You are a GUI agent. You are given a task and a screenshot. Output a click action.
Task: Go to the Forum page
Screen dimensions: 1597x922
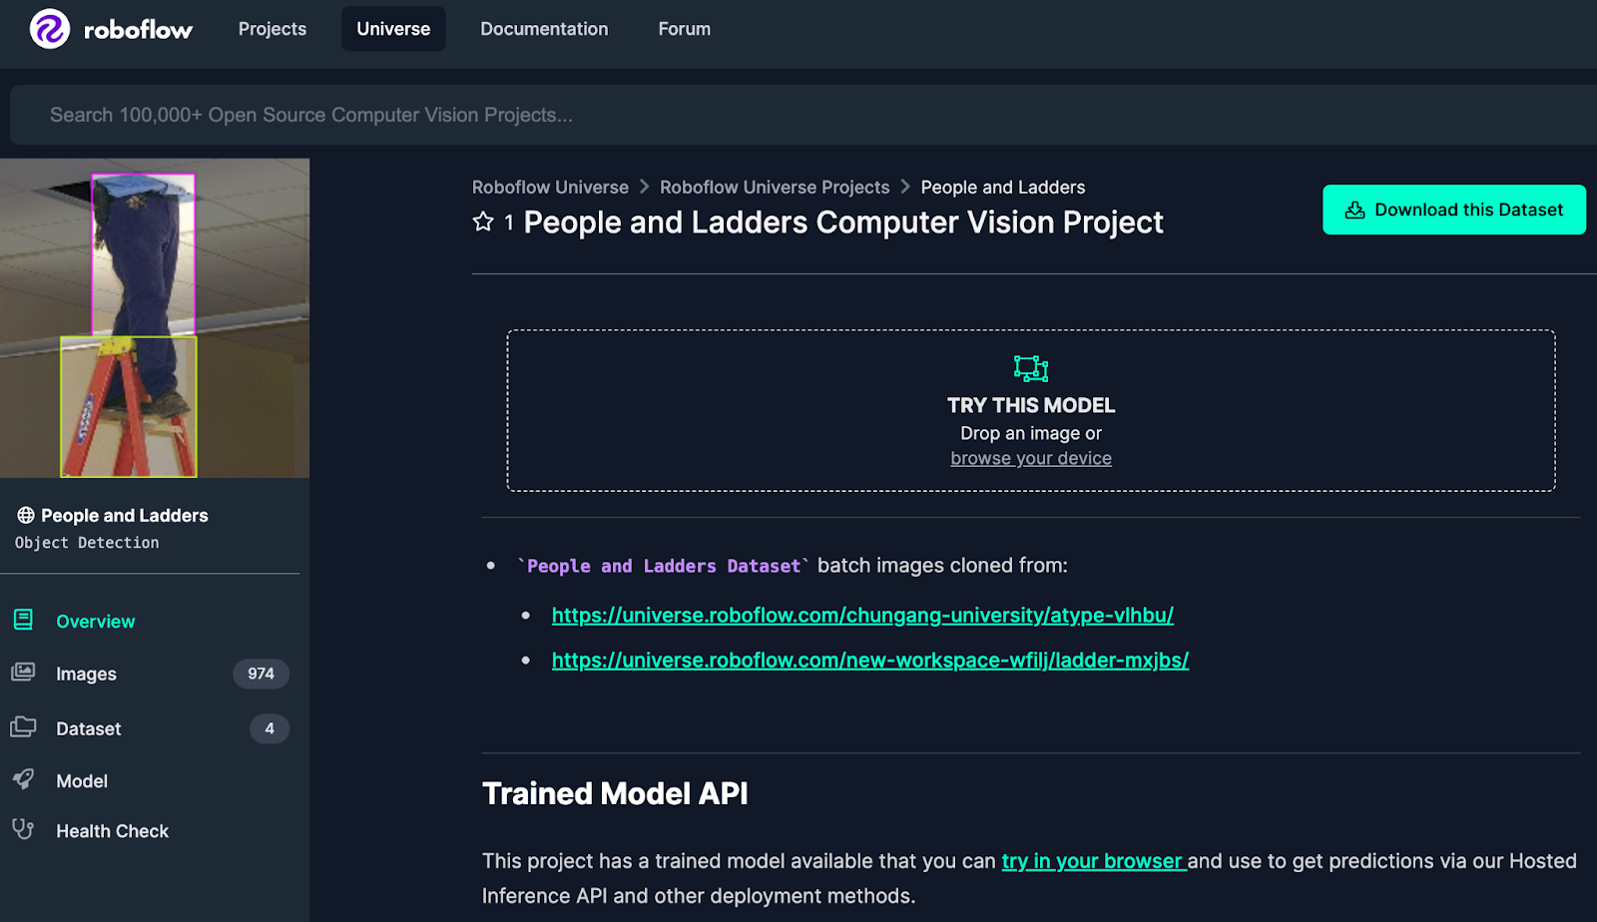[x=685, y=29]
